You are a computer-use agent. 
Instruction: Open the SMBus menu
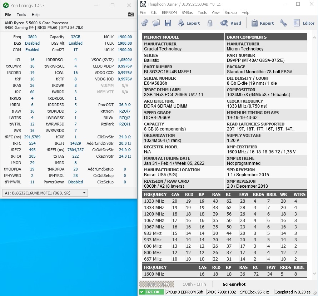click(x=187, y=13)
